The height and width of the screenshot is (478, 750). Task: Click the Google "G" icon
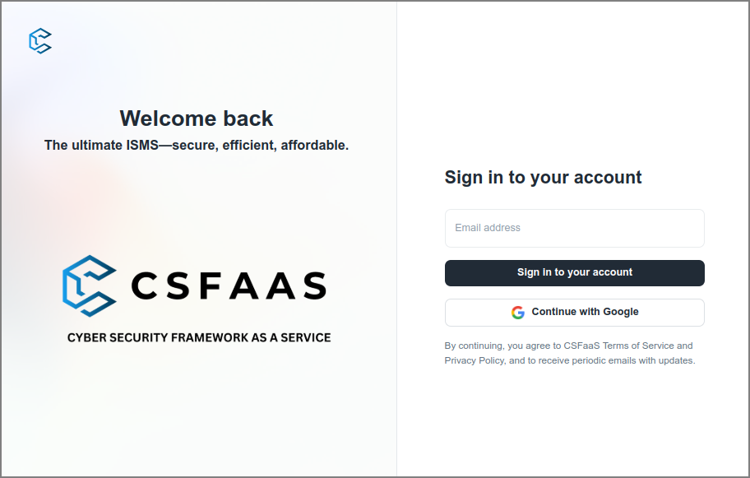(517, 313)
